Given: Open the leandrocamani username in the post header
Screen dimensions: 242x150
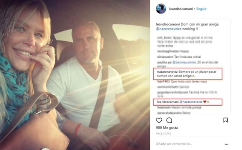Looking at the screenshot, I should tap(181, 9).
